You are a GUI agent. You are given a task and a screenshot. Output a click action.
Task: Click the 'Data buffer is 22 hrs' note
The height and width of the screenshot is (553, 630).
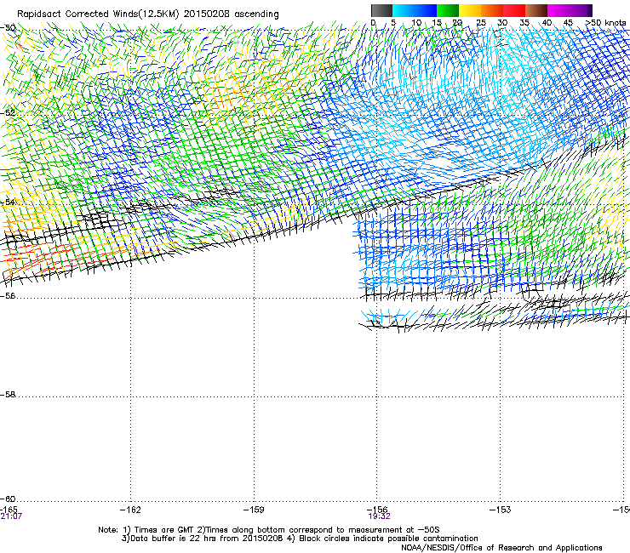point(169,539)
